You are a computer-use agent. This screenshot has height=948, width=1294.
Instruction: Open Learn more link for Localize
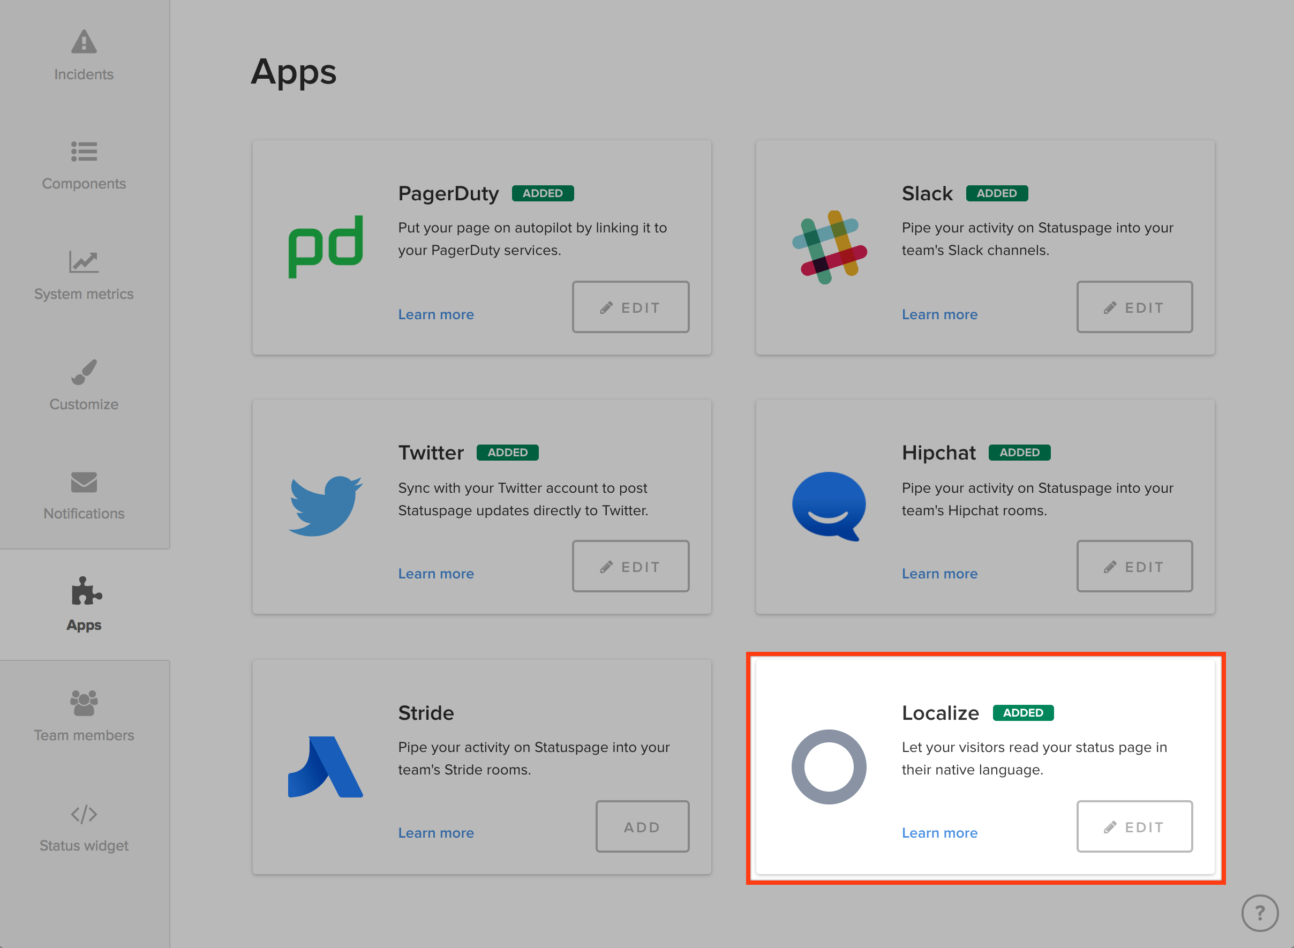pos(939,833)
